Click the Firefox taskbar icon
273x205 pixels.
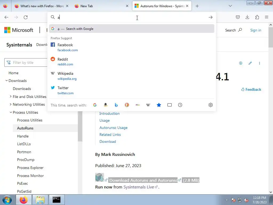pos(24,200)
